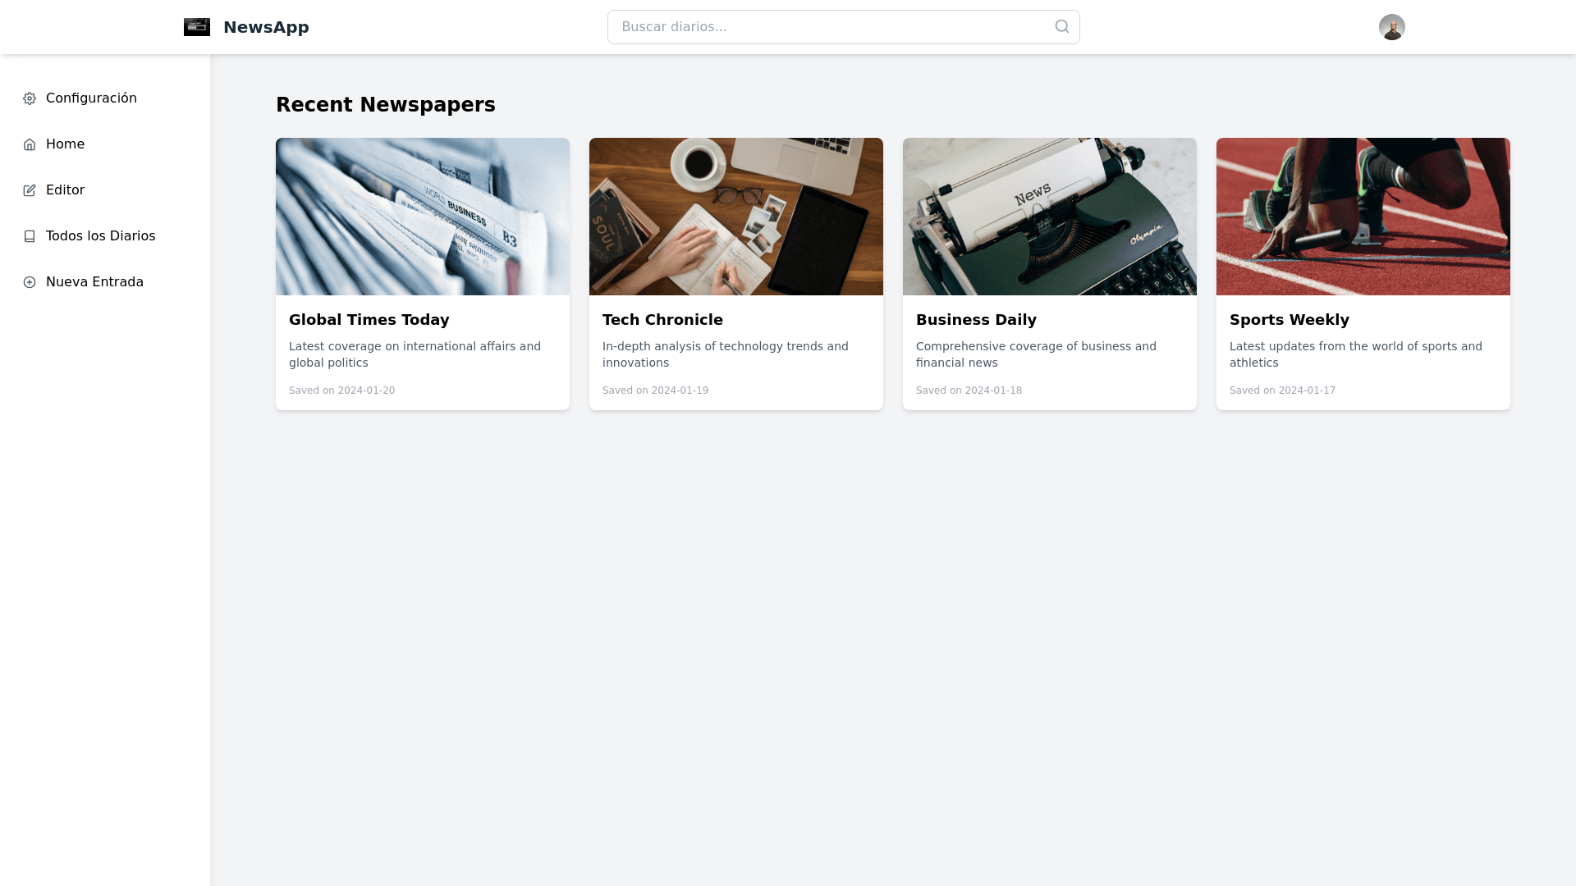Click the Home house icon
This screenshot has width=1576, height=886.
pyautogui.click(x=30, y=144)
